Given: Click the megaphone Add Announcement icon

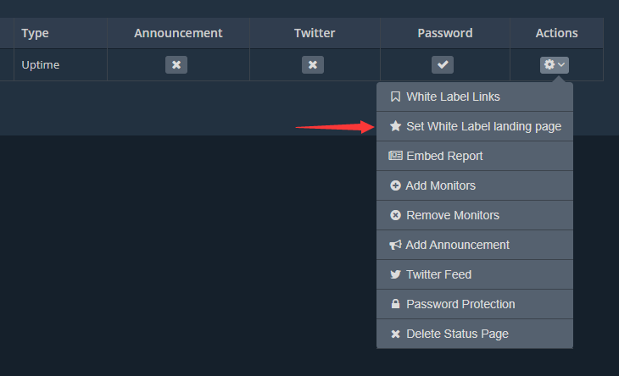Looking at the screenshot, I should pos(395,245).
